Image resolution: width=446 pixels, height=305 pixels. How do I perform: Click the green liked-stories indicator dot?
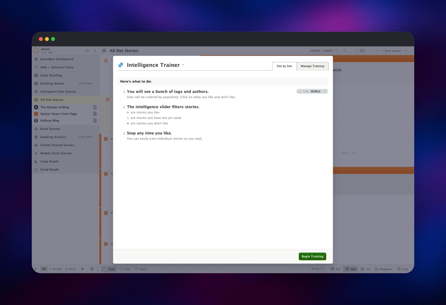coord(128,113)
